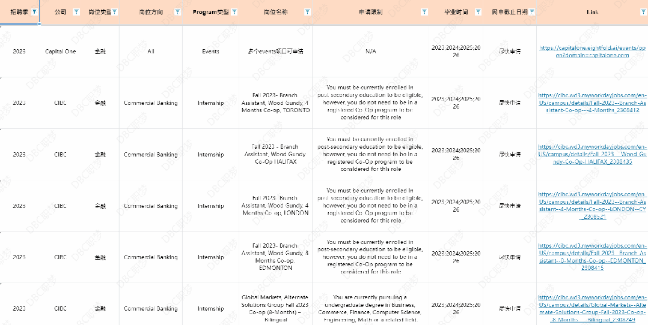Viewport: 648px width, 325px height.
Task: Select CIBC cell in the Halifax row
Action: pos(60,154)
